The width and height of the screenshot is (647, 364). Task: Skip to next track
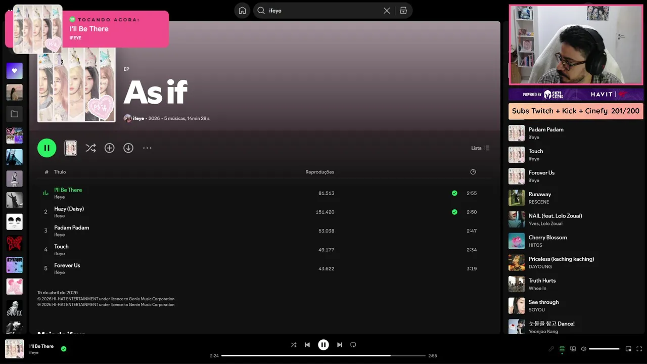point(340,345)
